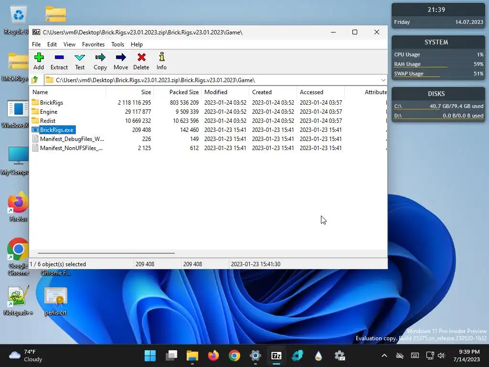This screenshot has width=489, height=367.
Task: Open the Help menu
Action: 137,44
